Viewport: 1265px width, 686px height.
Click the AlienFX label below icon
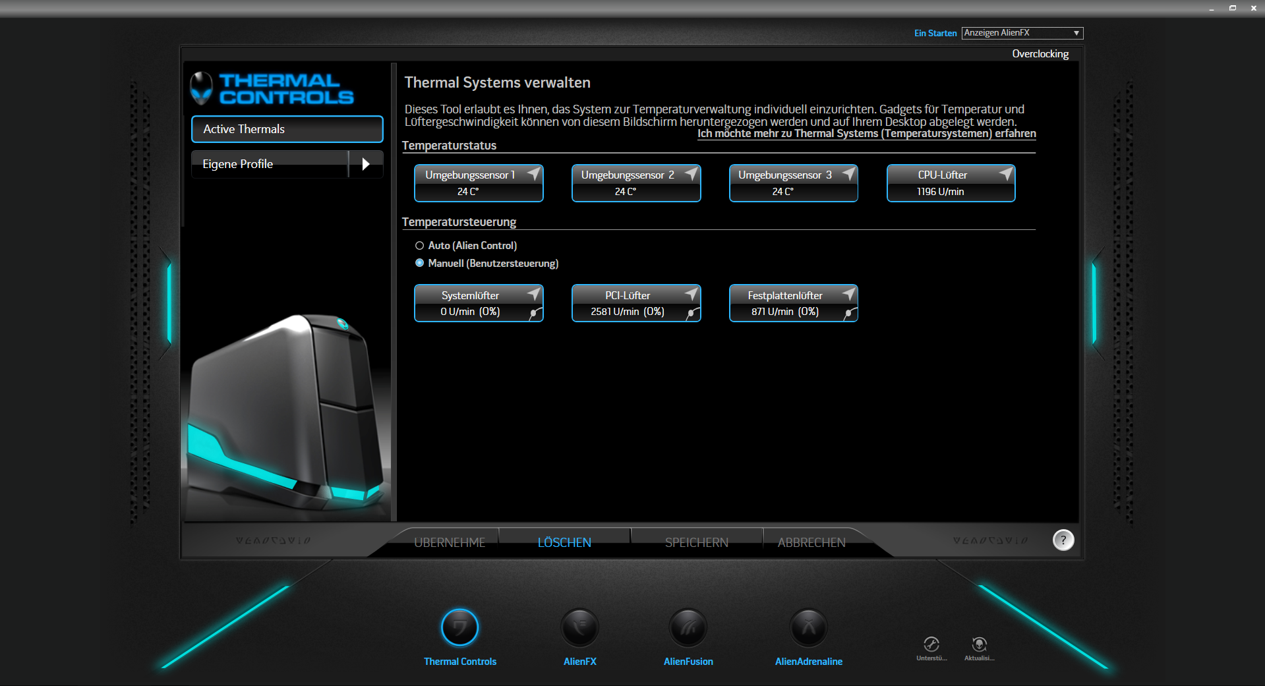[x=579, y=662]
